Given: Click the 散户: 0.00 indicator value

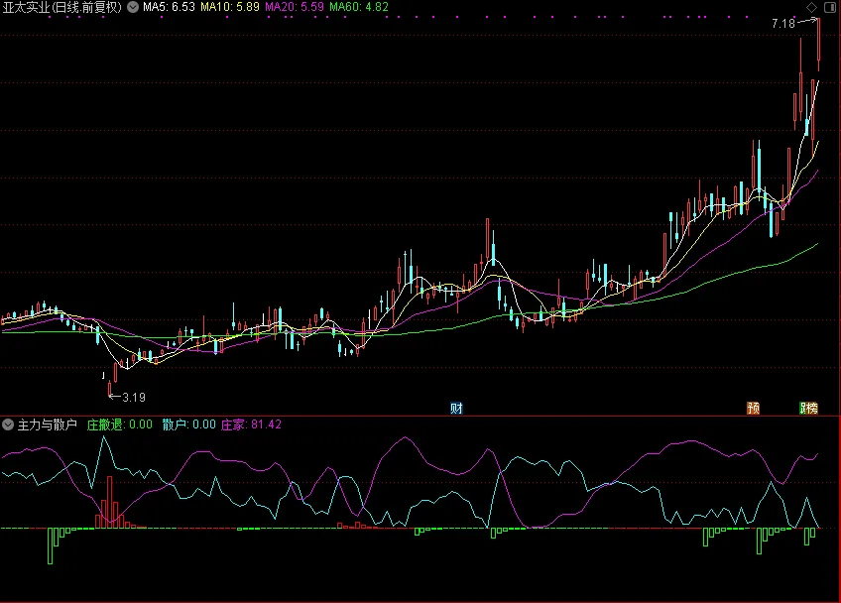Looking at the screenshot, I should coord(188,424).
